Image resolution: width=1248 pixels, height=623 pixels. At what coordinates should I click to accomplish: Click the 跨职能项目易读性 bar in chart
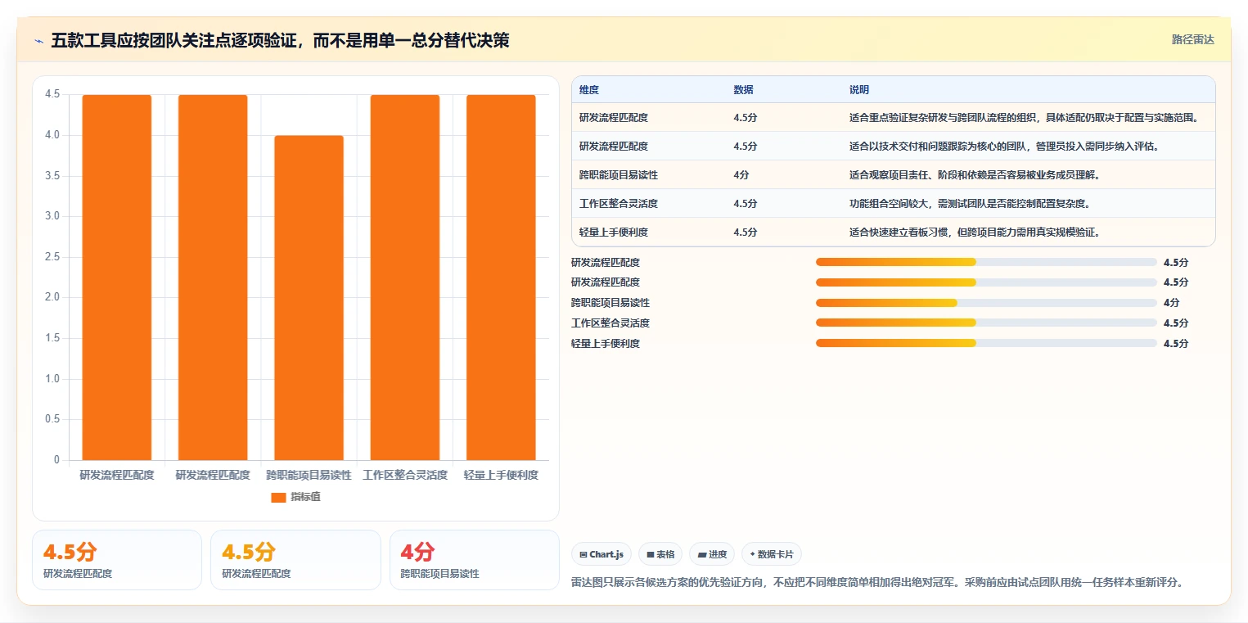click(x=309, y=298)
